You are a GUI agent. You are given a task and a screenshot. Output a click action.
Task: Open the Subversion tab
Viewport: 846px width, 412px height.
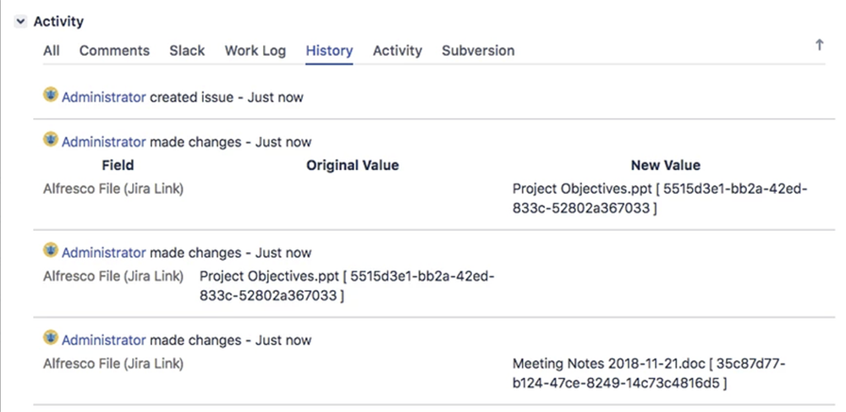tap(478, 51)
